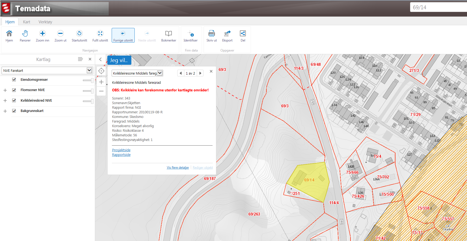Click parcel label 271/3 on map
Image resolution: width=467 pixels, height=241 pixels.
(414, 70)
